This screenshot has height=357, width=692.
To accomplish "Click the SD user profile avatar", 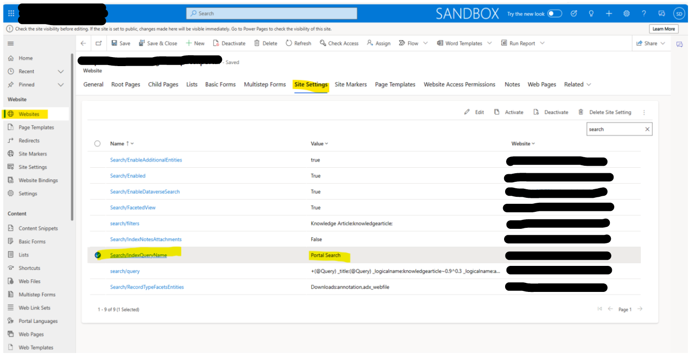I will [x=679, y=14].
